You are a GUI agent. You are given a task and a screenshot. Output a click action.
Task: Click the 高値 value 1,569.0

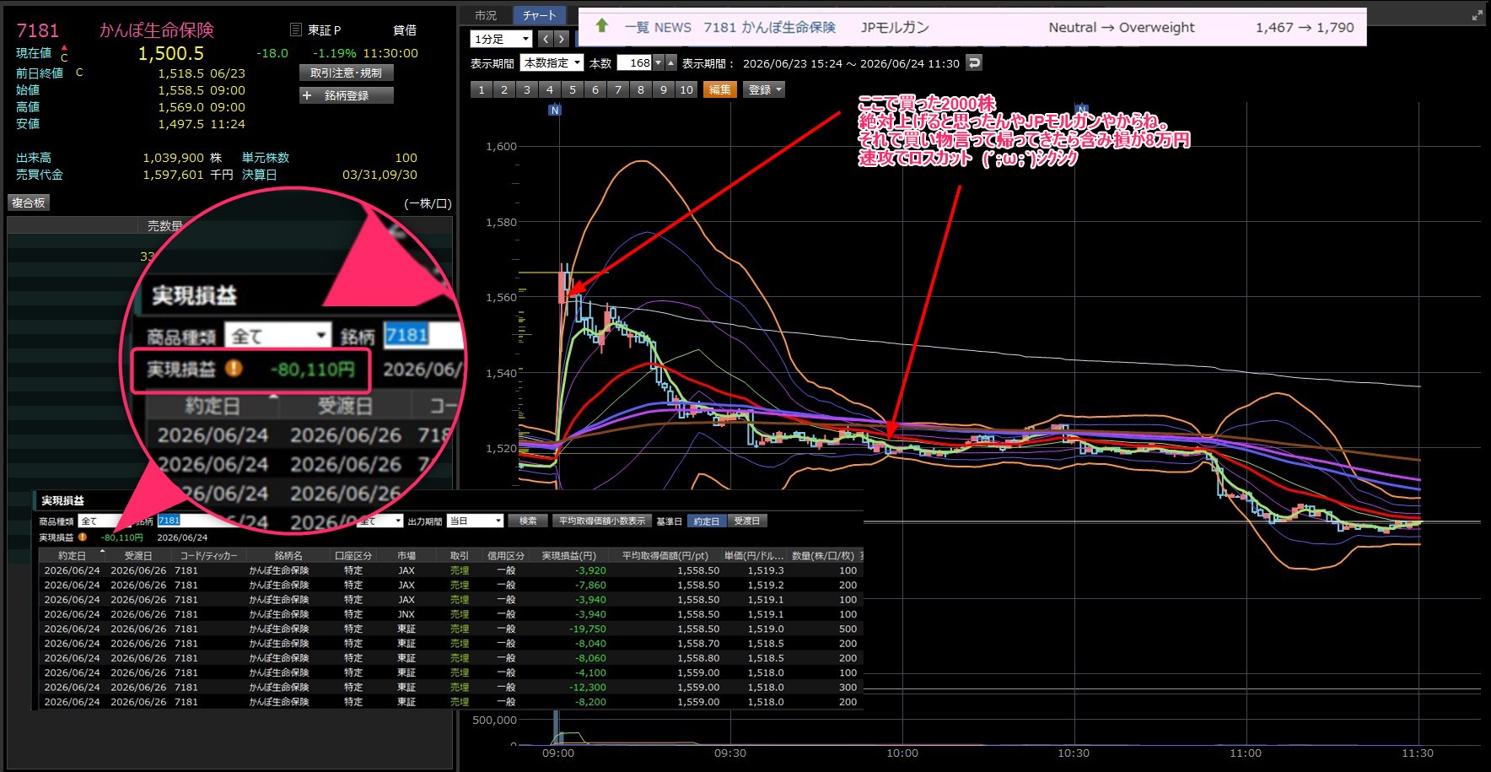[x=180, y=107]
